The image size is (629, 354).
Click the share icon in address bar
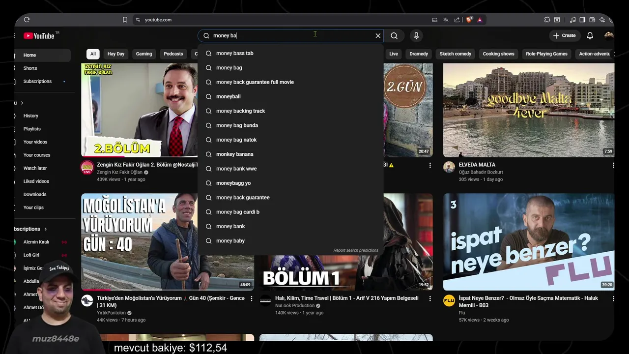click(457, 20)
